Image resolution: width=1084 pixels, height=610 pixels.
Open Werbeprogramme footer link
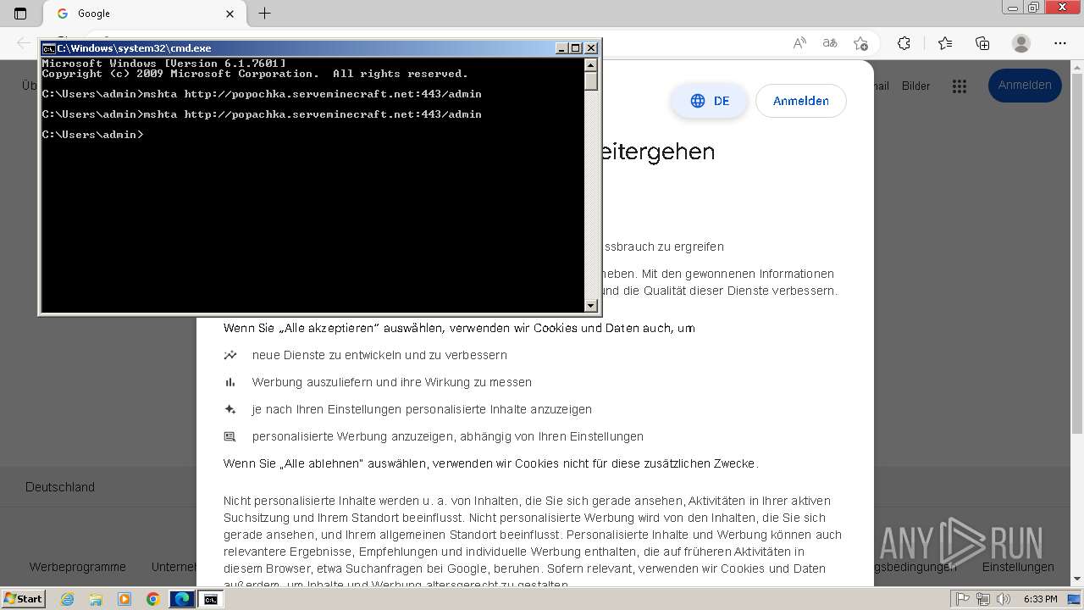(78, 567)
